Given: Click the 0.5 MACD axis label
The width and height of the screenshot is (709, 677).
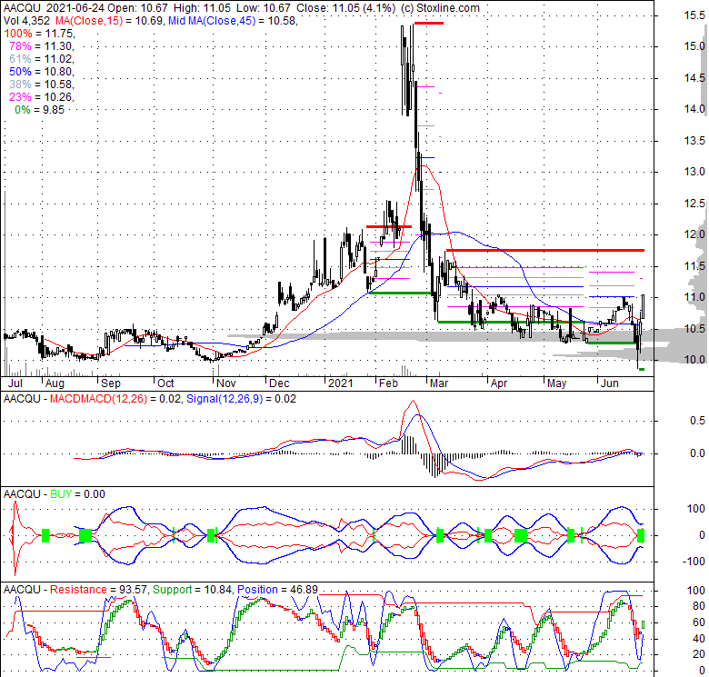Looking at the screenshot, I should [698, 421].
